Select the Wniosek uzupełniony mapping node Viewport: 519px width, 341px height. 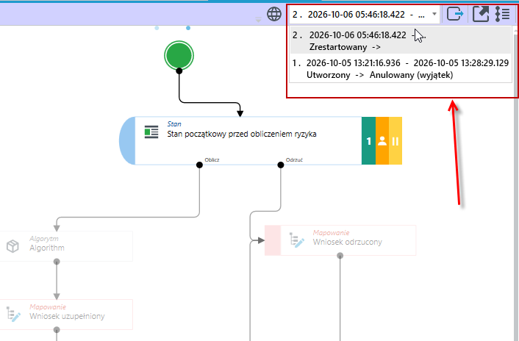(66, 315)
